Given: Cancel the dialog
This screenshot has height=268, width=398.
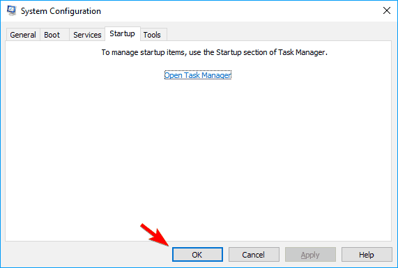Looking at the screenshot, I should click(254, 255).
